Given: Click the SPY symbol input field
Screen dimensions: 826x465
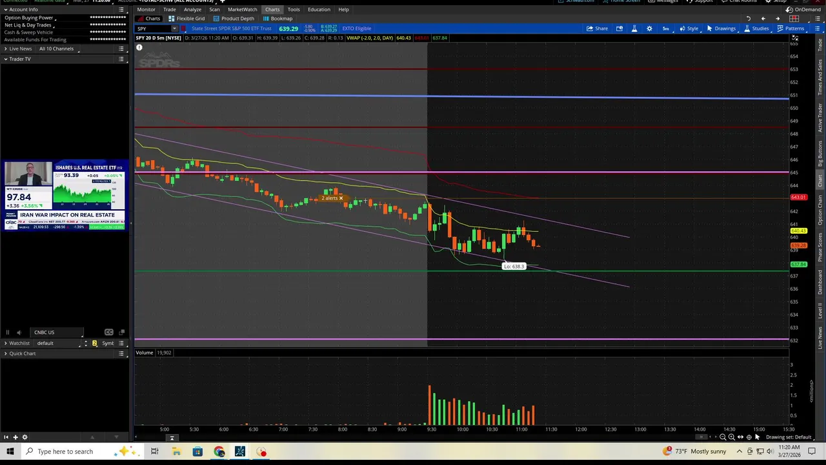Looking at the screenshot, I should click(x=153, y=28).
